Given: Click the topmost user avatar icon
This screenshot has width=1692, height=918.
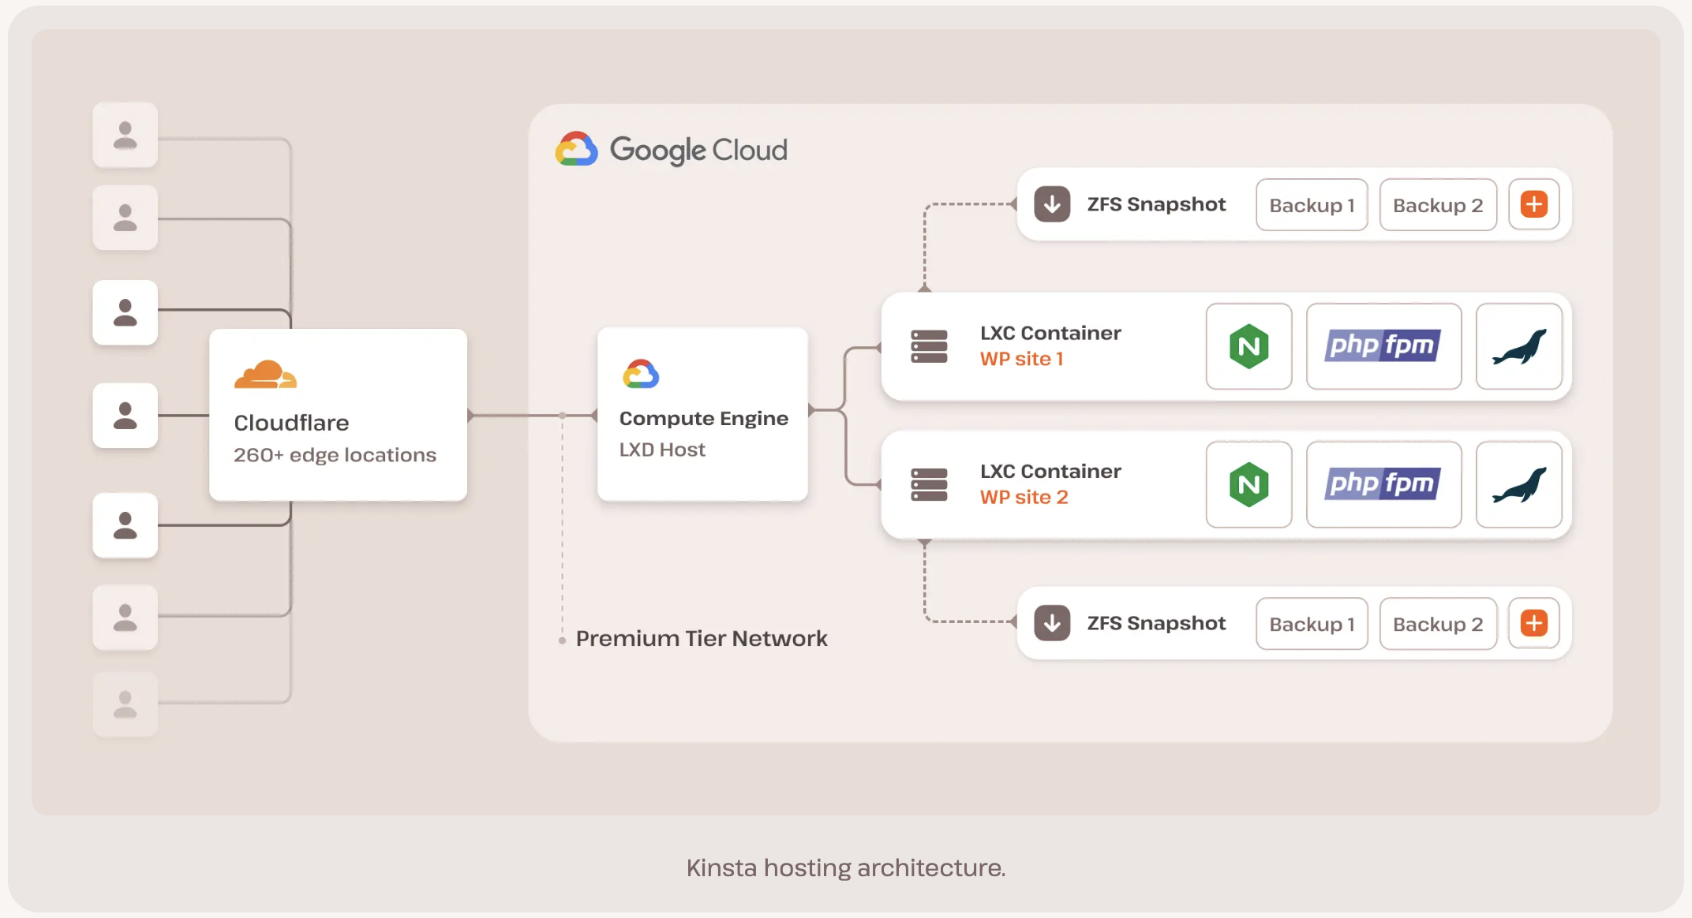Looking at the screenshot, I should pyautogui.click(x=125, y=135).
